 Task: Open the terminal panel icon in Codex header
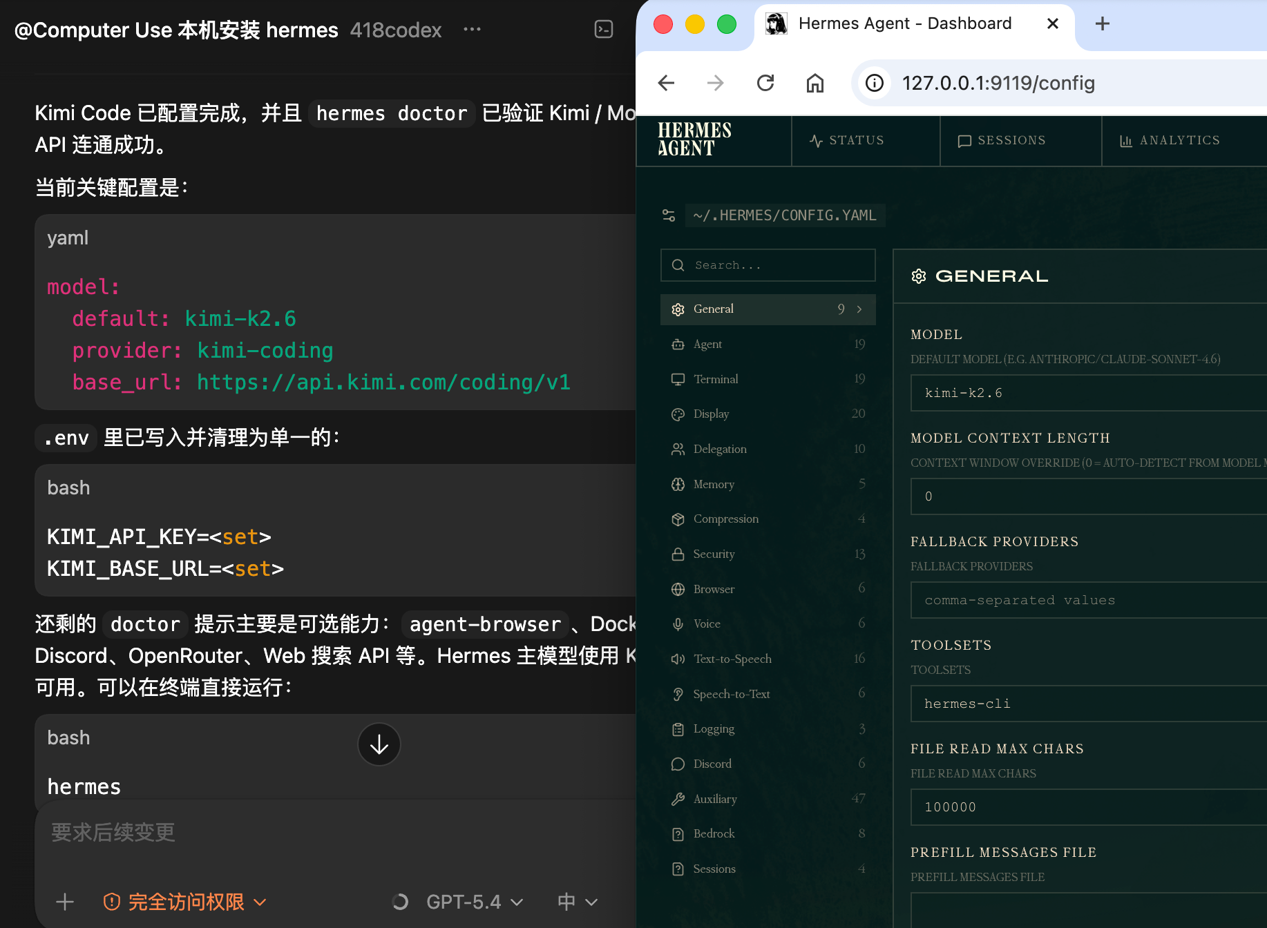tap(604, 29)
